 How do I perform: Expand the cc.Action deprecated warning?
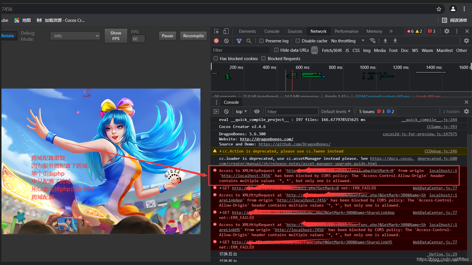[x=221, y=151]
